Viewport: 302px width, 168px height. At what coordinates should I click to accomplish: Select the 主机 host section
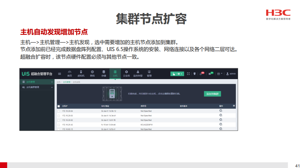tap(115, 74)
